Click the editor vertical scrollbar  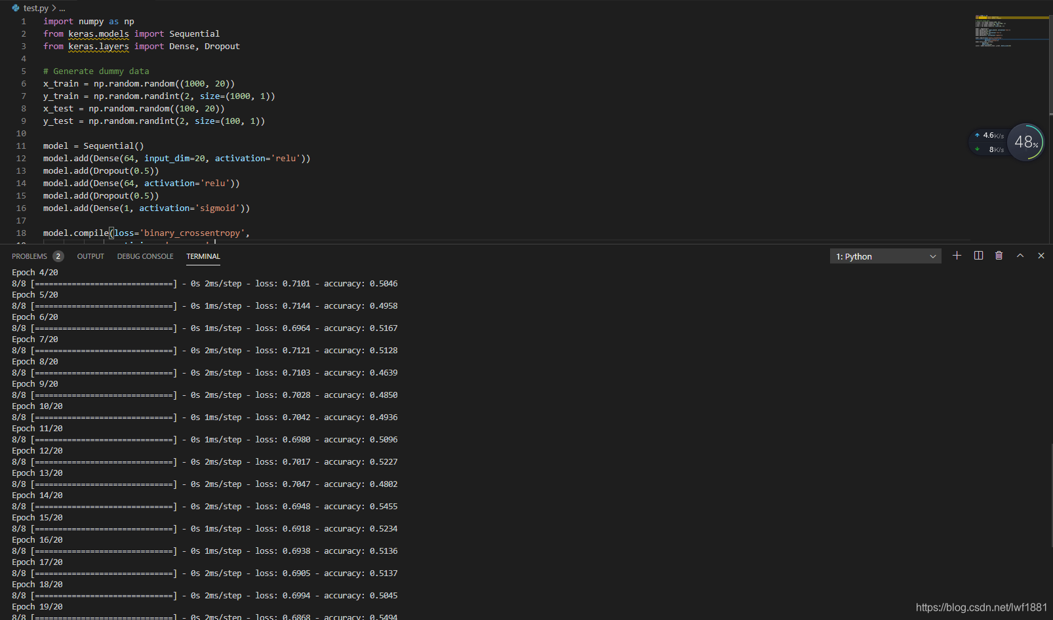(1050, 64)
